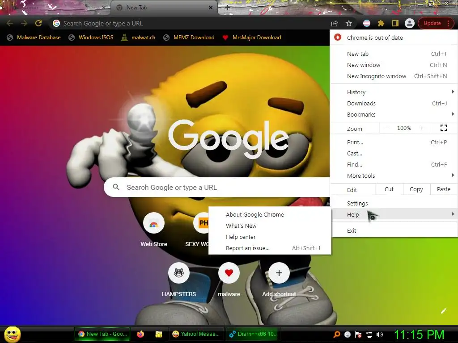Open Firefox from the taskbar

(140, 334)
